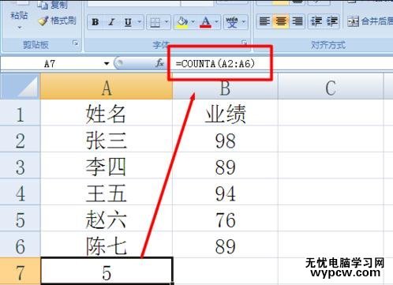This screenshot has height=285, width=393.
Task: Apply red font color via the A icon
Action: (206, 22)
